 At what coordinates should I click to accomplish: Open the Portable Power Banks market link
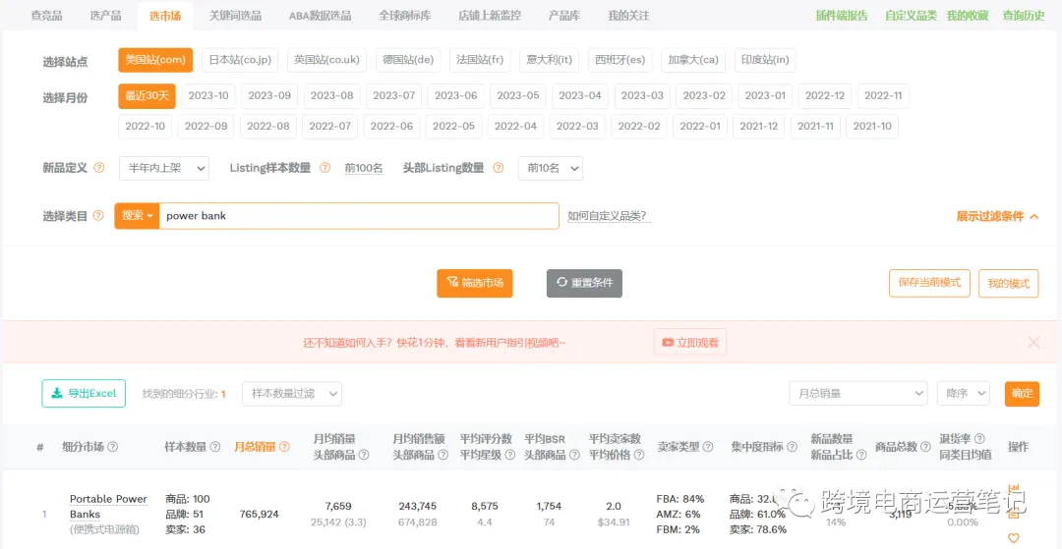click(x=108, y=507)
